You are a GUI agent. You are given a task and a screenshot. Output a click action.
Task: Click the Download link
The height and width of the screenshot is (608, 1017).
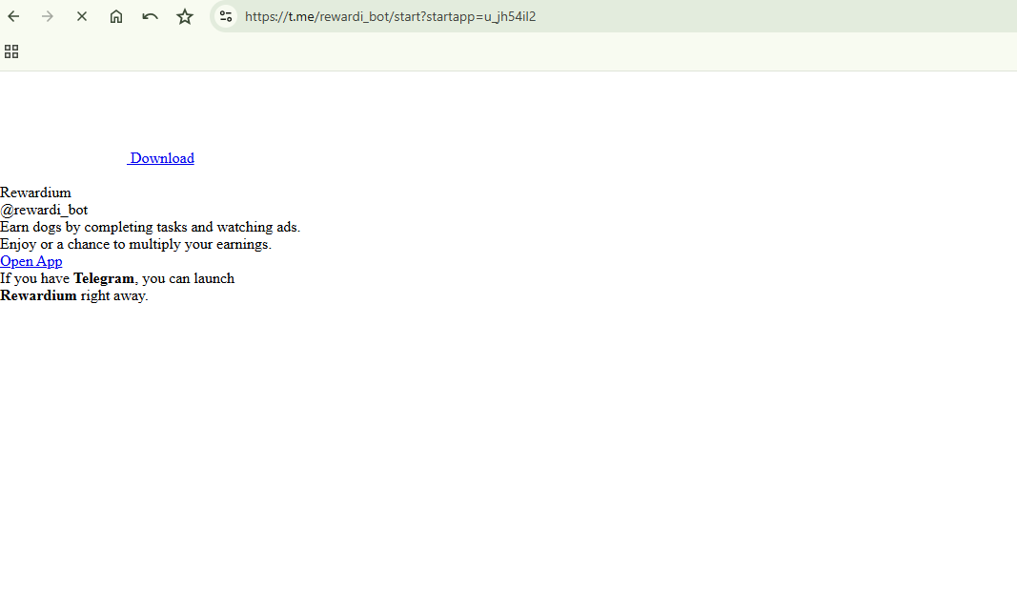(x=161, y=158)
